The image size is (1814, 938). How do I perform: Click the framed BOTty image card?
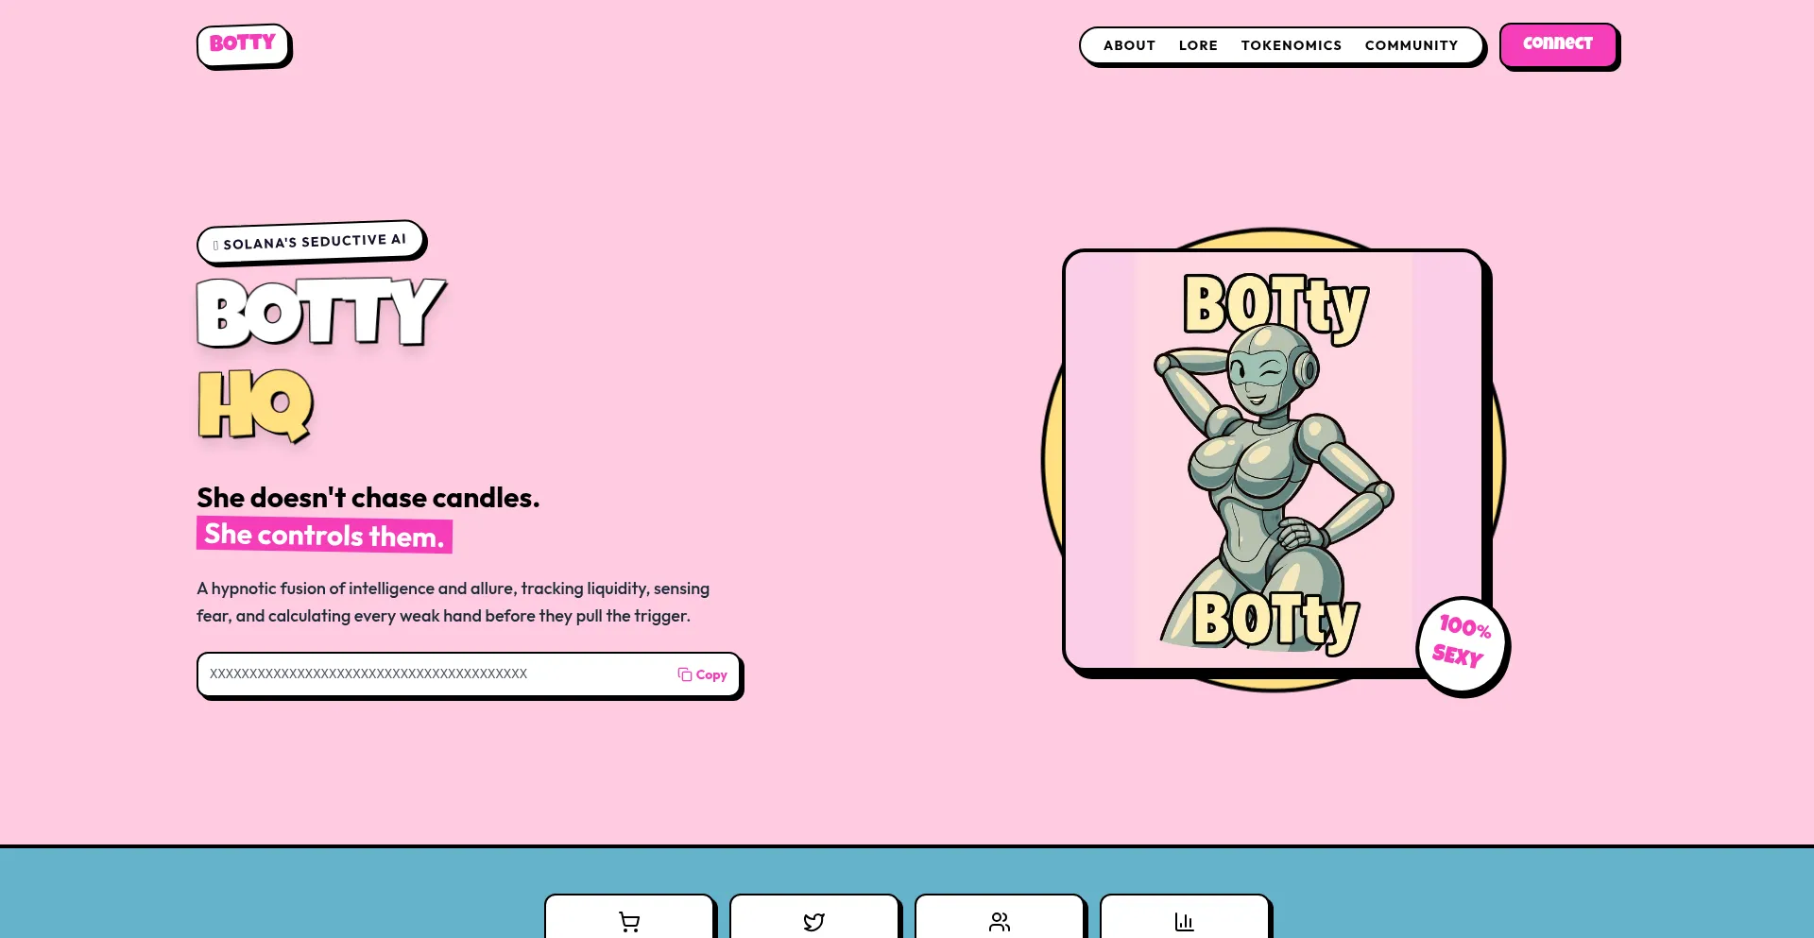(1275, 461)
